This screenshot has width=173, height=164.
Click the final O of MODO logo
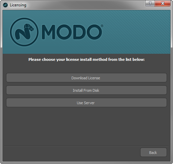pos(94,32)
